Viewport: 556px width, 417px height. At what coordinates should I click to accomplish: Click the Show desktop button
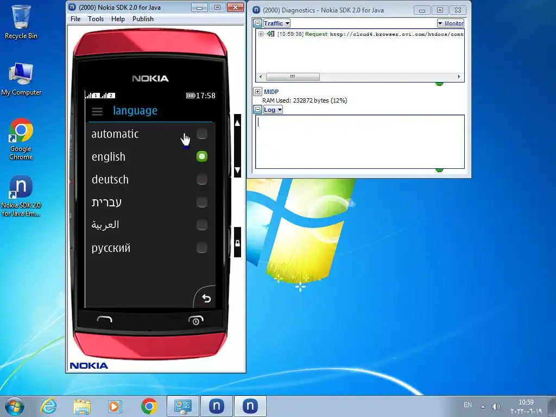(552, 406)
